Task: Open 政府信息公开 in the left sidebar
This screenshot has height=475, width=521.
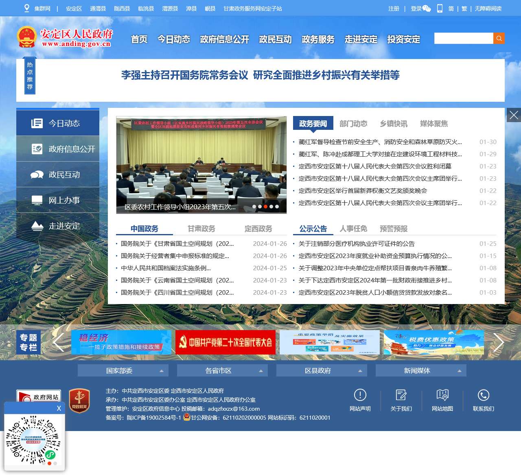Action: coord(58,149)
